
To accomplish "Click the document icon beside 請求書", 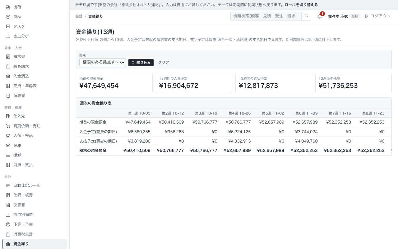I will point(8,57).
